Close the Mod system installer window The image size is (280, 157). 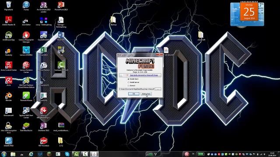(x=159, y=55)
